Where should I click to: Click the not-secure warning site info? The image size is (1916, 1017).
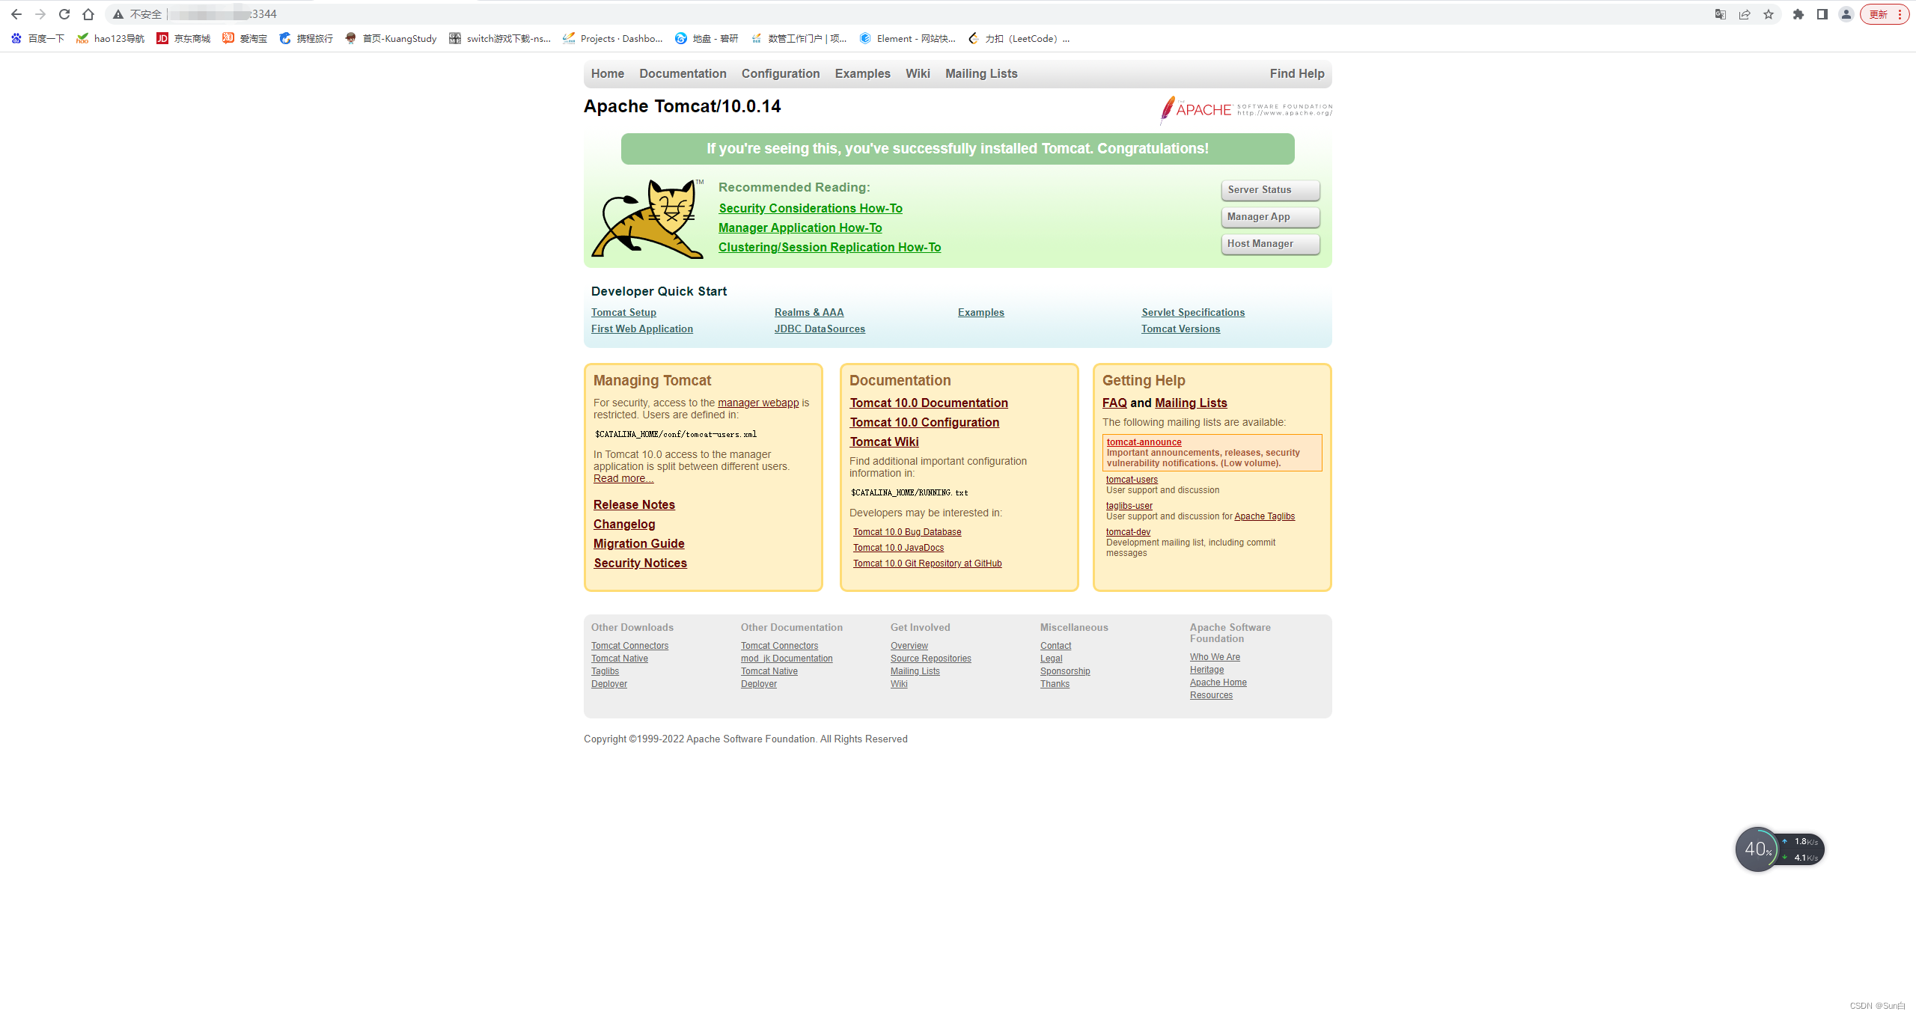point(138,14)
